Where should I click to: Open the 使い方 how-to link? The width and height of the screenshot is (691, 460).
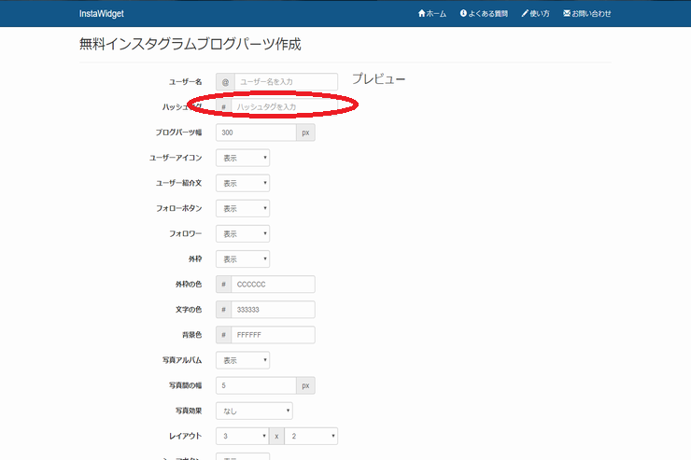tap(535, 14)
